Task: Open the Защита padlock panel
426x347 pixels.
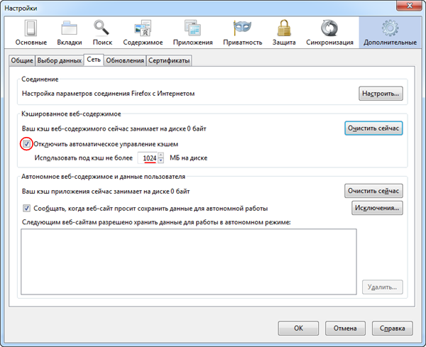Action: 284,33
